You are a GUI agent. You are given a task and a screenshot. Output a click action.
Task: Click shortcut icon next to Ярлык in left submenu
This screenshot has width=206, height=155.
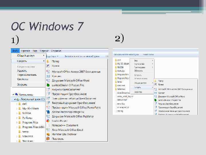(48, 66)
